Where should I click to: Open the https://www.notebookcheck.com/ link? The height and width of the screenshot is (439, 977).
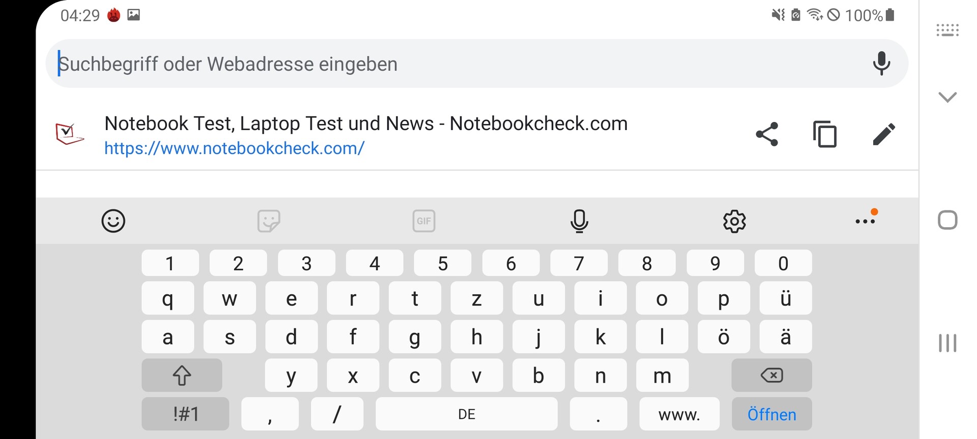(234, 148)
